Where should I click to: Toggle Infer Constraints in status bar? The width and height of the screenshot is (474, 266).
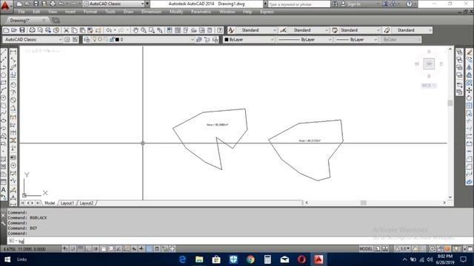pyautogui.click(x=64, y=249)
